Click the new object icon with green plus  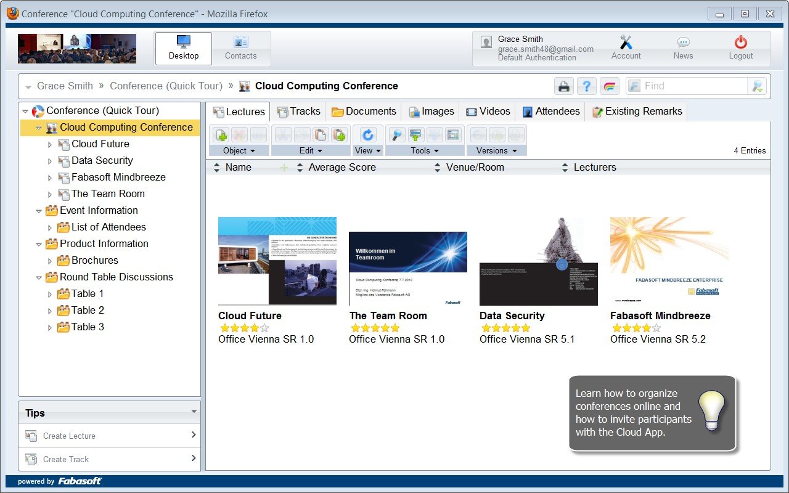coord(222,134)
